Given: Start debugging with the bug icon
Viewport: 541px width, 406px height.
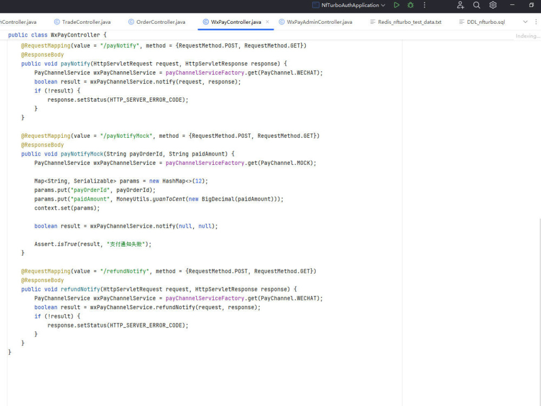Looking at the screenshot, I should 410,5.
